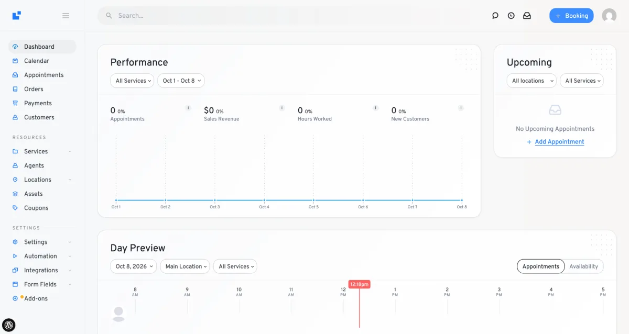Click the Oct 4 chart data point

coord(264,200)
